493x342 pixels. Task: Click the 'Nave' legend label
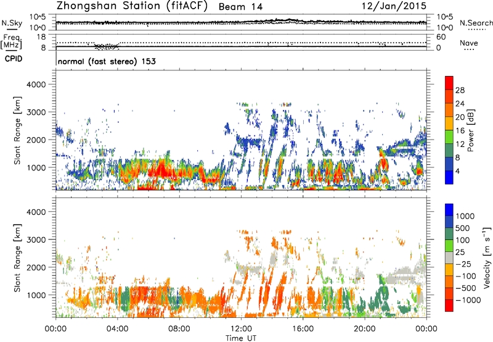469,43
